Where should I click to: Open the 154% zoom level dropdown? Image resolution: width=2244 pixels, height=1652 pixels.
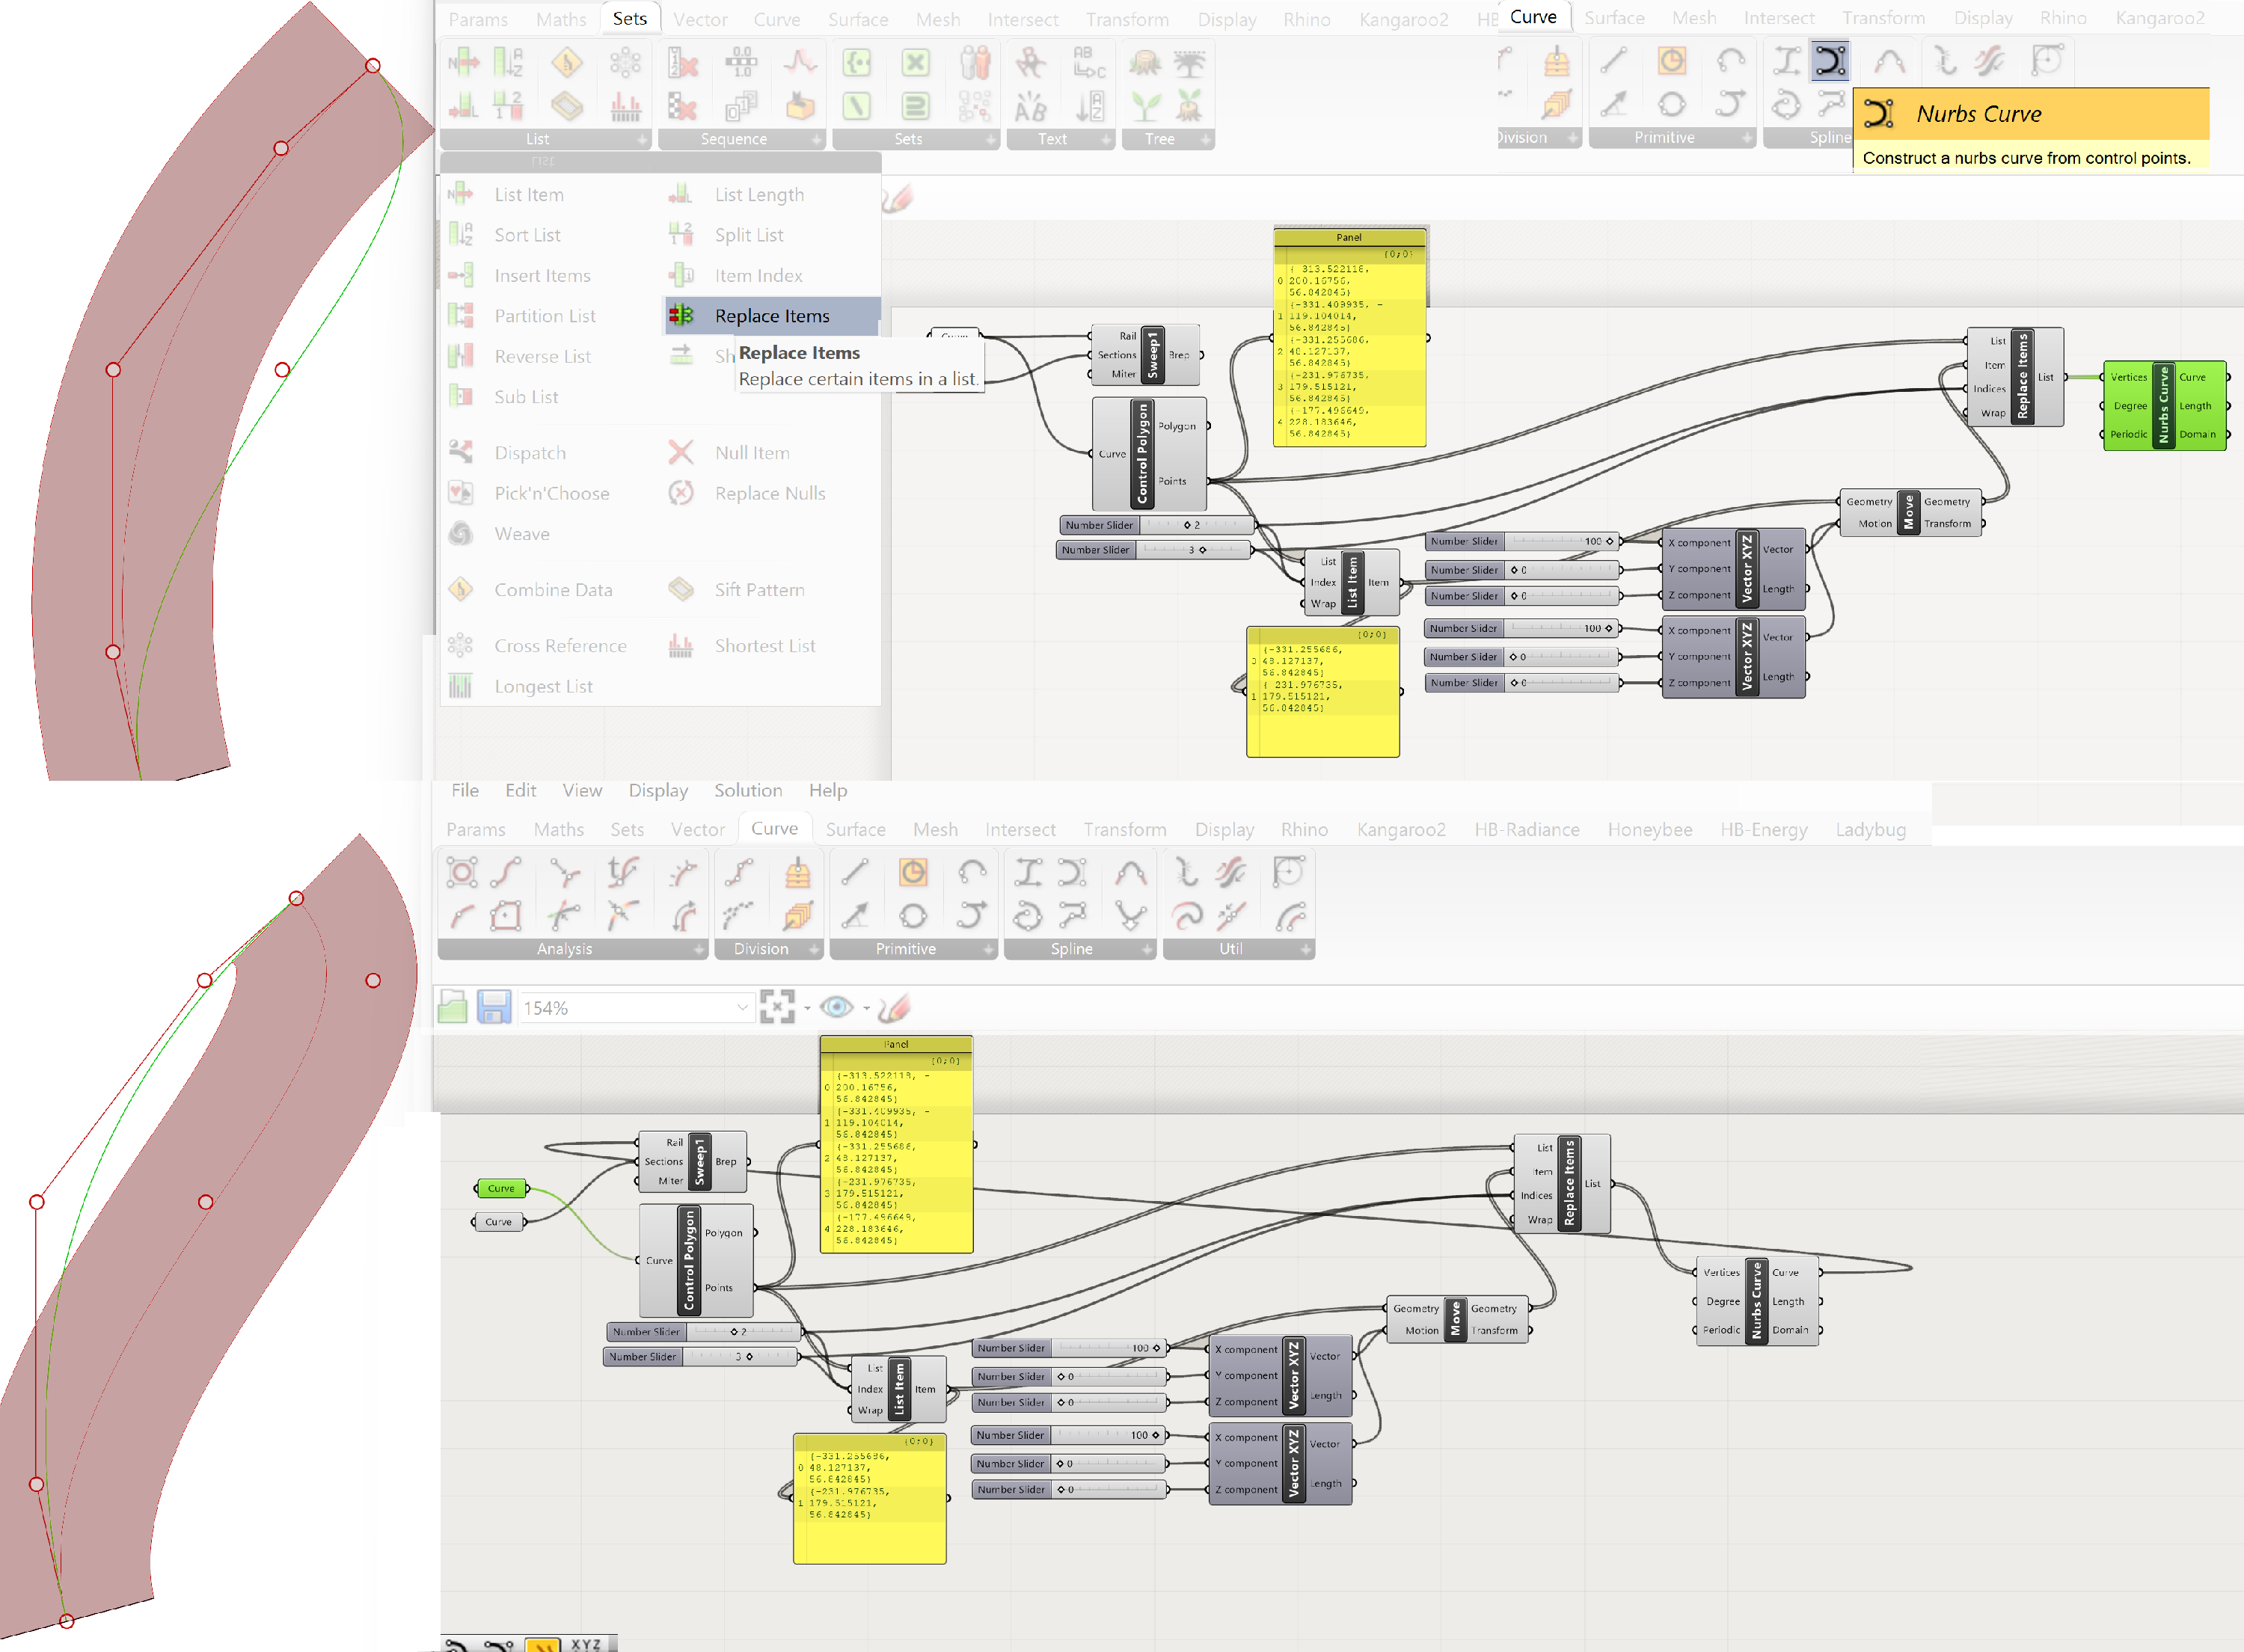point(742,1008)
